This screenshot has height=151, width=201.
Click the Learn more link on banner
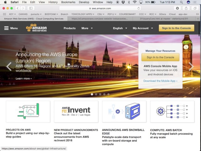click(x=24, y=79)
